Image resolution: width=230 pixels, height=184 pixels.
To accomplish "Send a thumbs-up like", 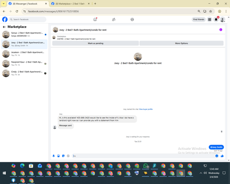I will coord(222,156).
